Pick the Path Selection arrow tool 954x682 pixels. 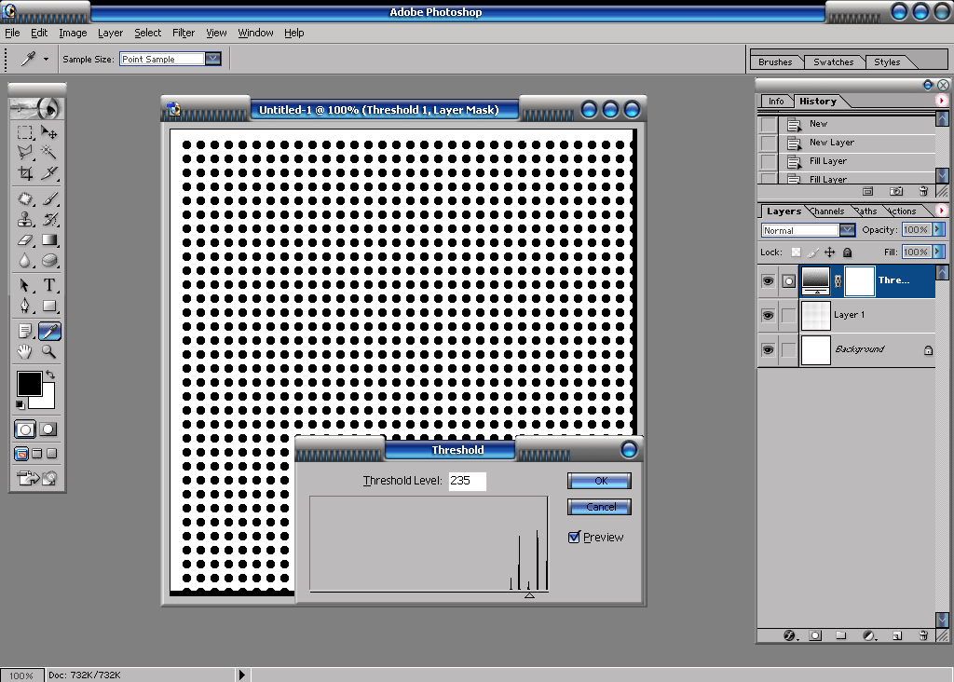tap(25, 285)
